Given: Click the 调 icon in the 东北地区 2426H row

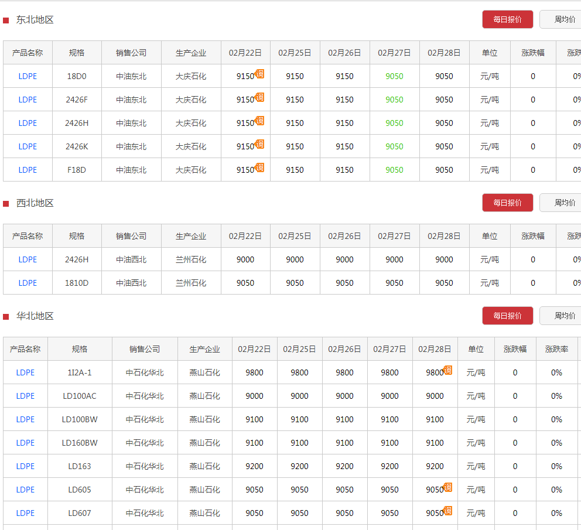Looking at the screenshot, I should coord(259,121).
